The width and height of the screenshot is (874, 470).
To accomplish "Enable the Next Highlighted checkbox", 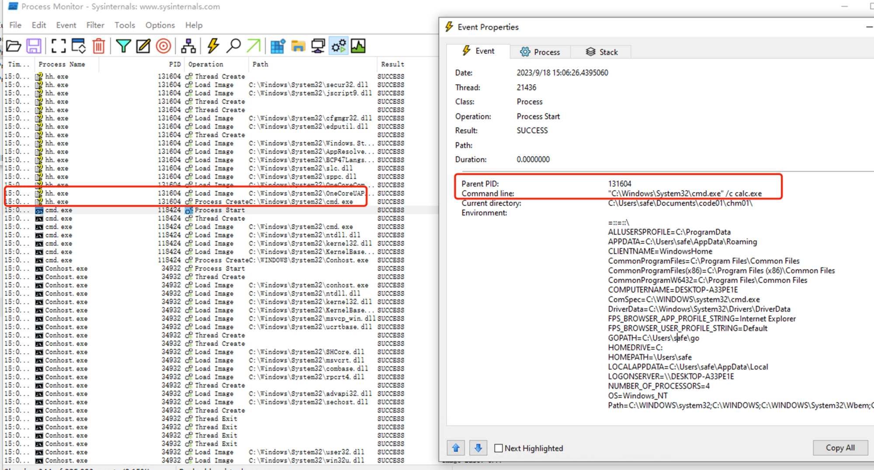I will [x=499, y=448].
